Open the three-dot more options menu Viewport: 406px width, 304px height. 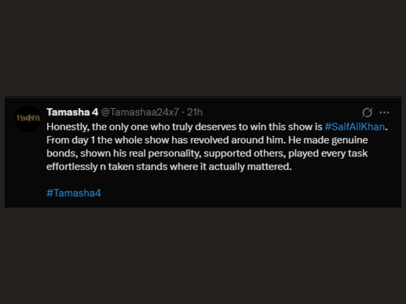coord(384,112)
